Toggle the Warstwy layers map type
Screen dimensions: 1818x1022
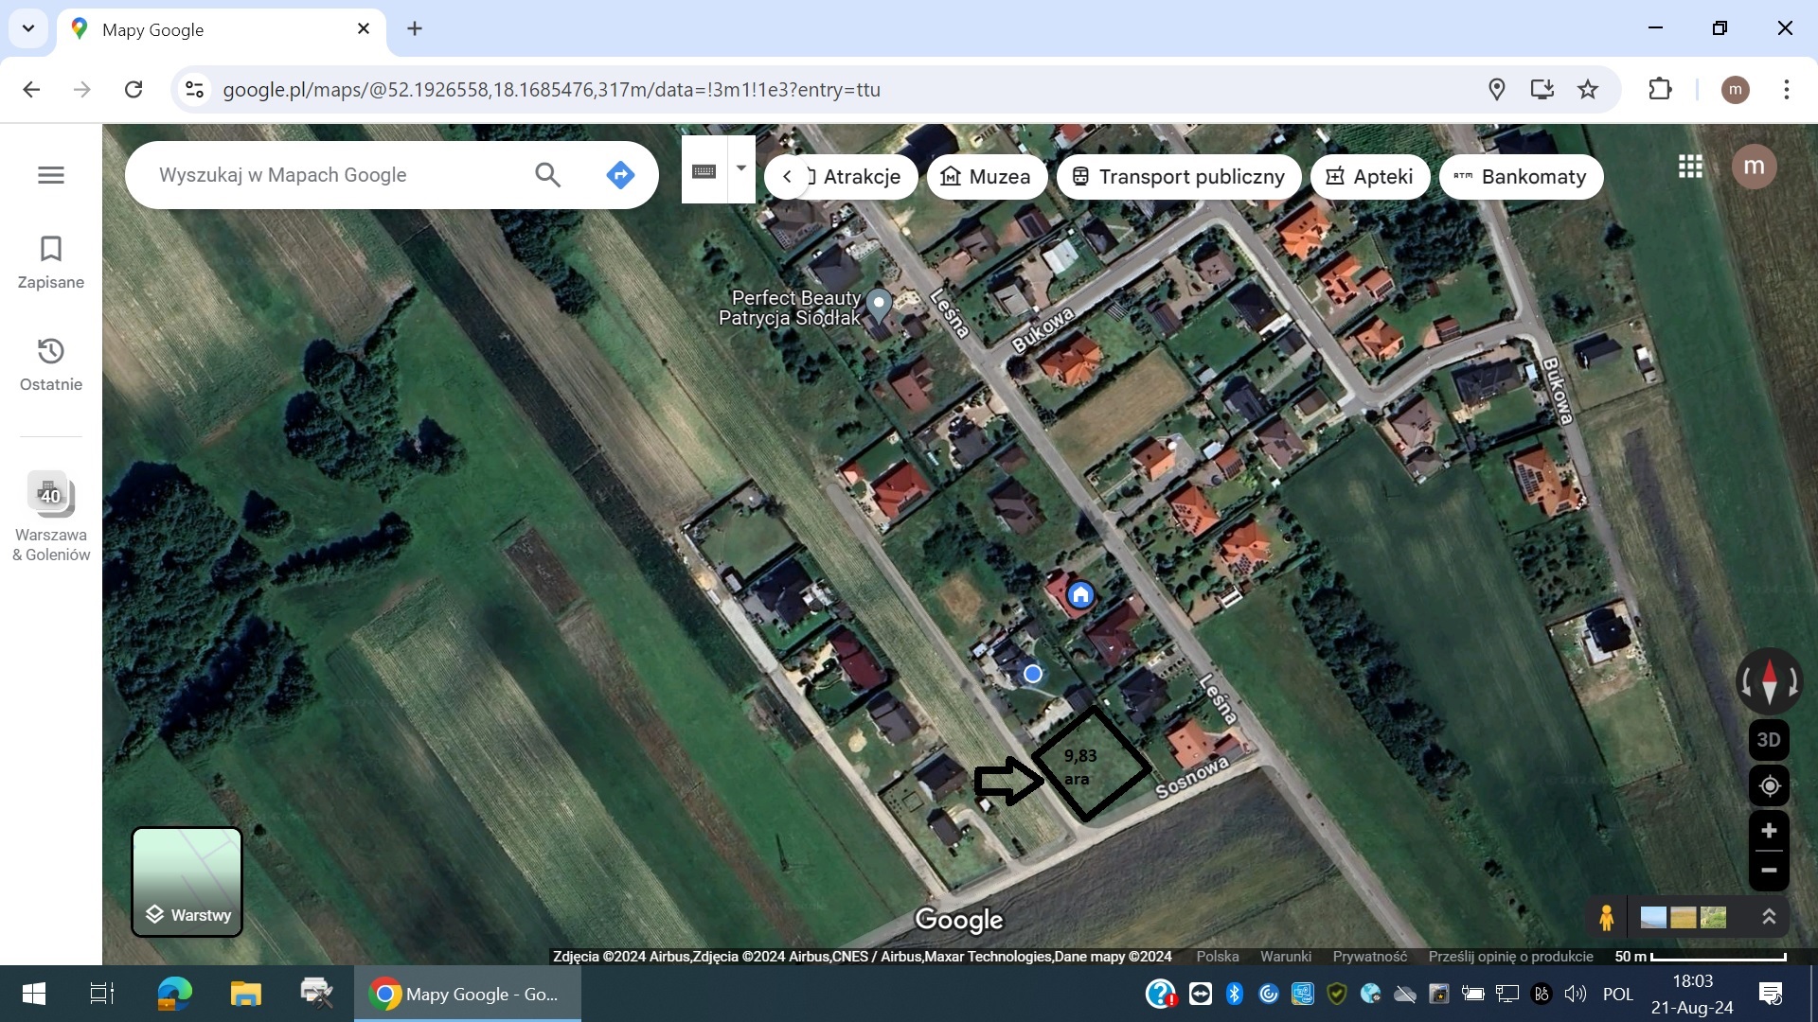pyautogui.click(x=187, y=882)
